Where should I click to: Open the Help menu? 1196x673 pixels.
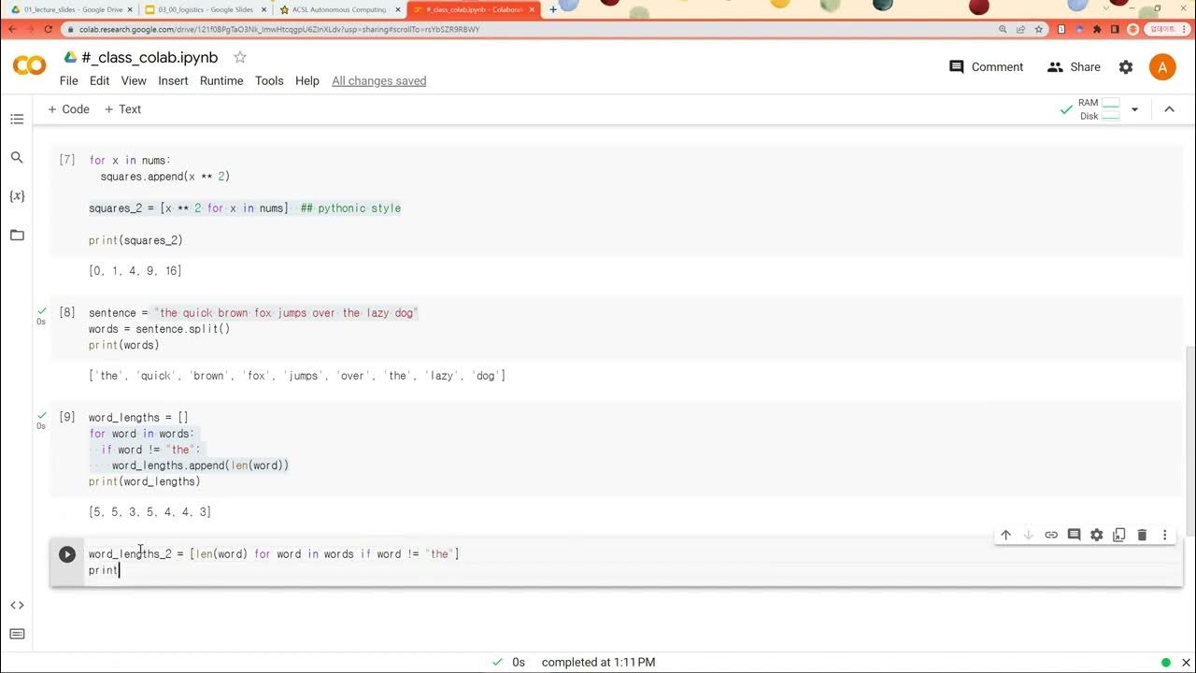[307, 81]
